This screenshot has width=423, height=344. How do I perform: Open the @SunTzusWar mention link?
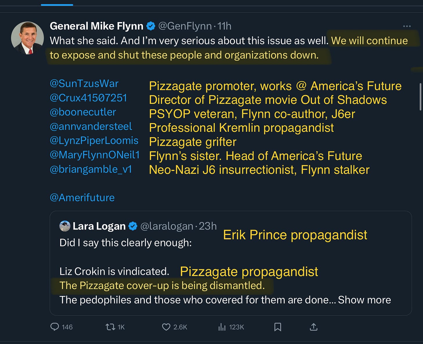pyautogui.click(x=84, y=83)
